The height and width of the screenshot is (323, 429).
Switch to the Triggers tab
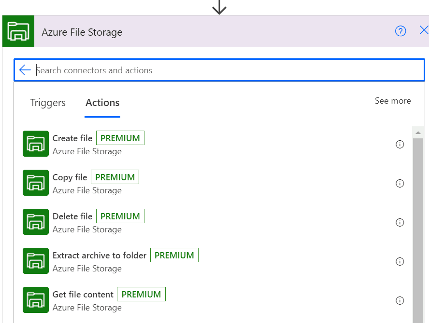(x=48, y=103)
